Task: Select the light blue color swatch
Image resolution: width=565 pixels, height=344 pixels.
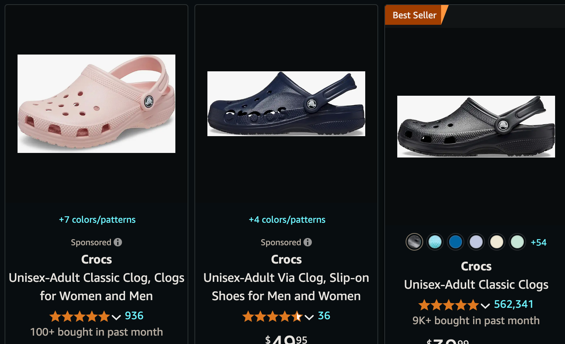Action: (435, 242)
